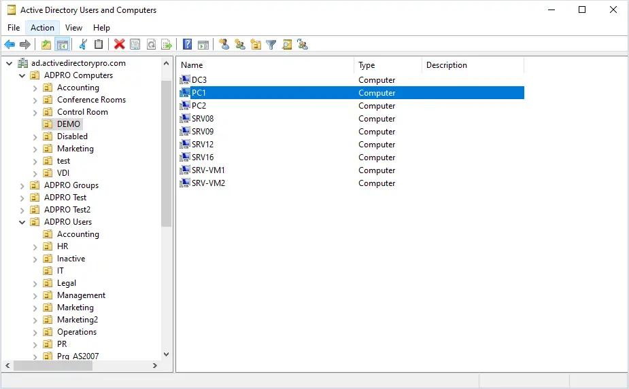Collapse the ad.activedirectorypro.com root node
This screenshot has height=389, width=629.
point(10,63)
